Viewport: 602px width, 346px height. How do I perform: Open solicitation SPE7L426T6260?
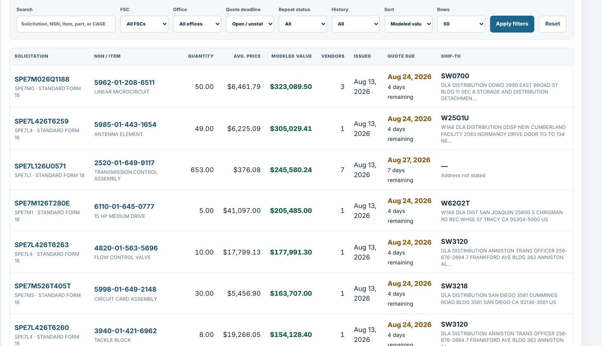click(42, 328)
